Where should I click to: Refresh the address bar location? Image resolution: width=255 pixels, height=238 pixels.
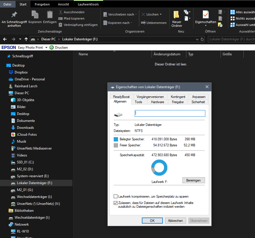[202, 39]
